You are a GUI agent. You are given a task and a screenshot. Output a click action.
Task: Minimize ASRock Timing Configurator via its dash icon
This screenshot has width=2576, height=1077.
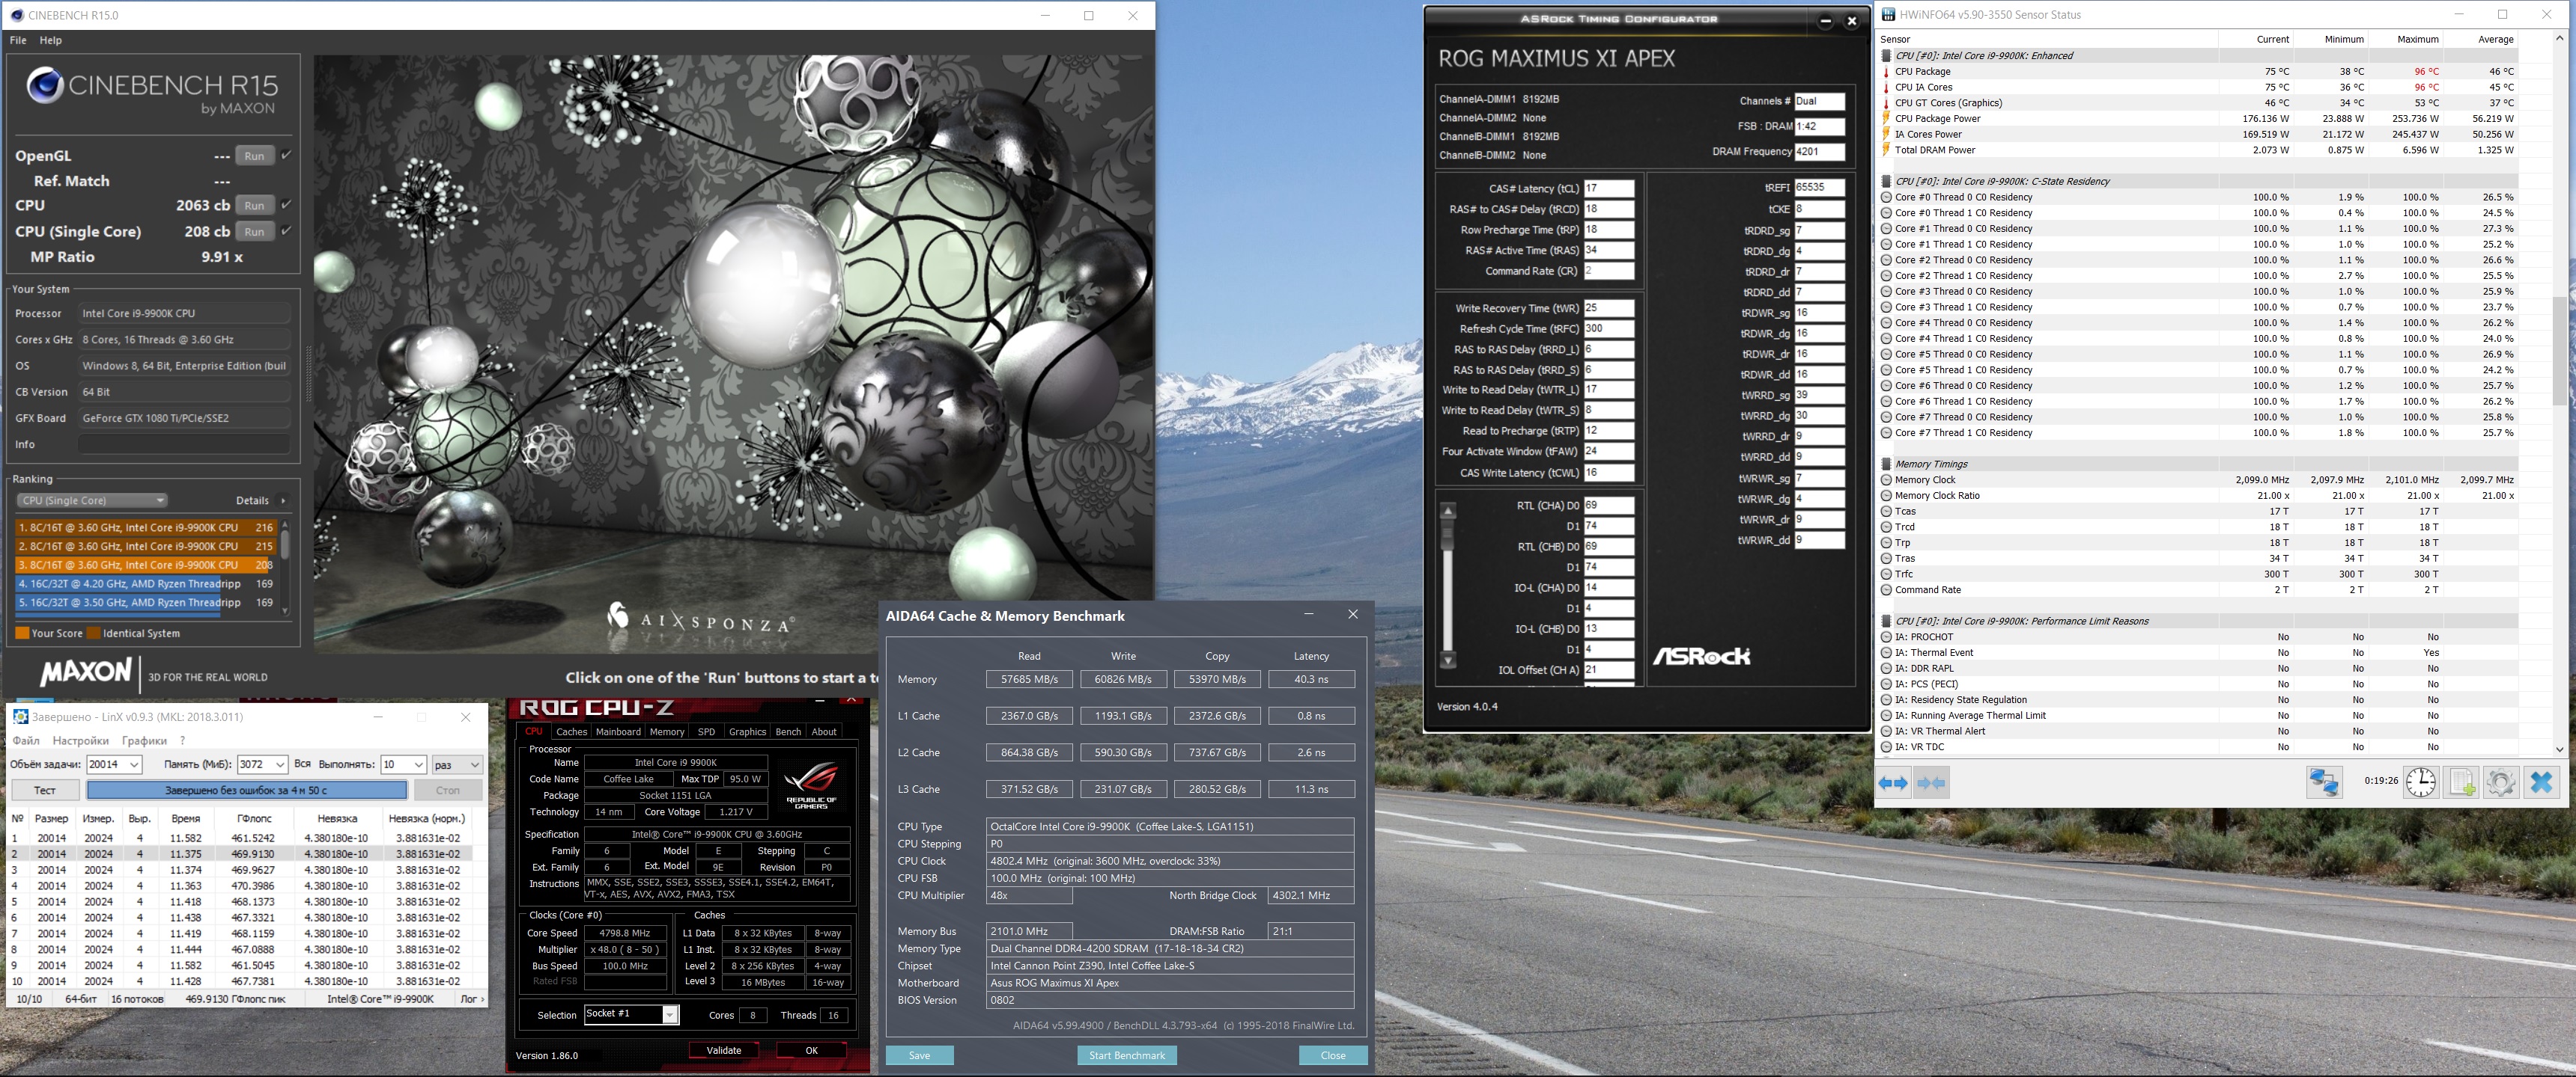(1825, 21)
